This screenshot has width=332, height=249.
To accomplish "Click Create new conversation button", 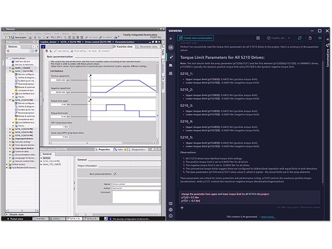I will pos(196,38).
